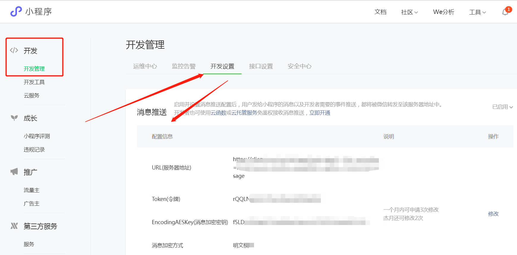The height and width of the screenshot is (255, 517).
Task: Select the 开发设置 tab
Action: pyautogui.click(x=222, y=66)
